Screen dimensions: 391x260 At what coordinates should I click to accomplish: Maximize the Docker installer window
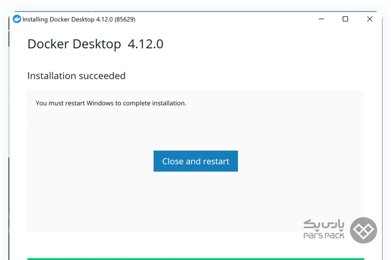click(x=345, y=19)
